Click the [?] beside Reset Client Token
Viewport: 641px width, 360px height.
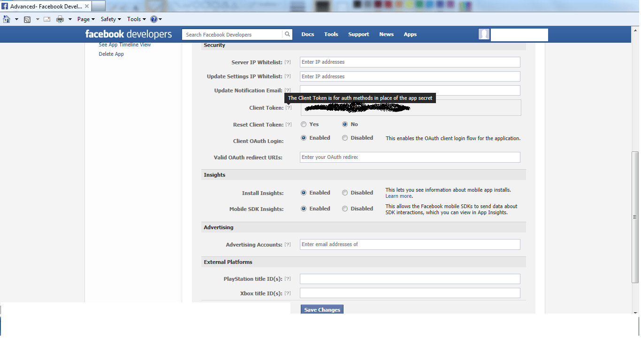289,124
